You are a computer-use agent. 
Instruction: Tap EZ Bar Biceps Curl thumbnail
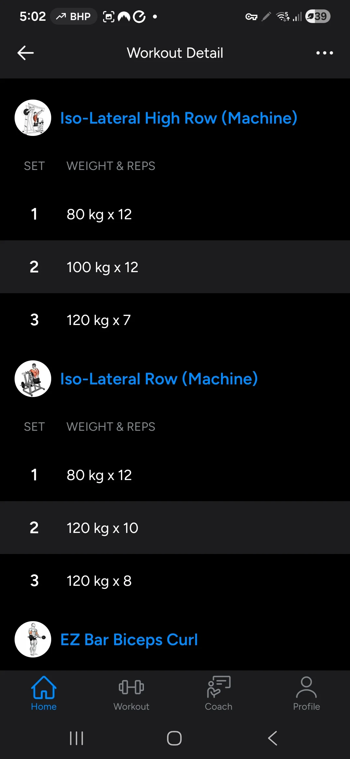[33, 639]
